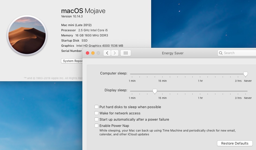This screenshot has width=256, height=150.
Task: Click the macOS Mojave title text
Action: (83, 11)
